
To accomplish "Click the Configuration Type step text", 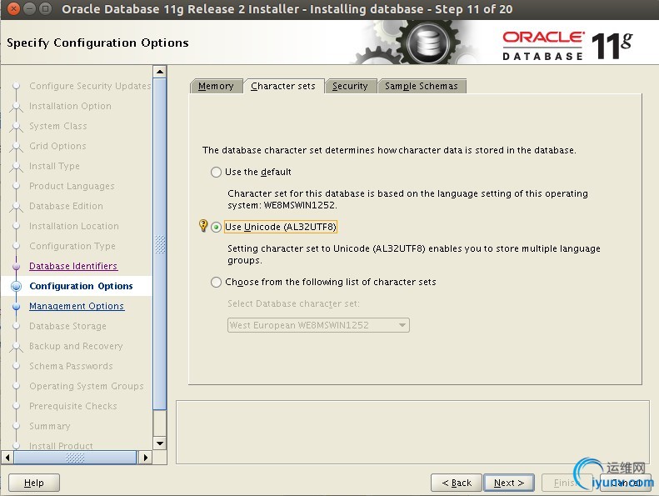I will (72, 246).
